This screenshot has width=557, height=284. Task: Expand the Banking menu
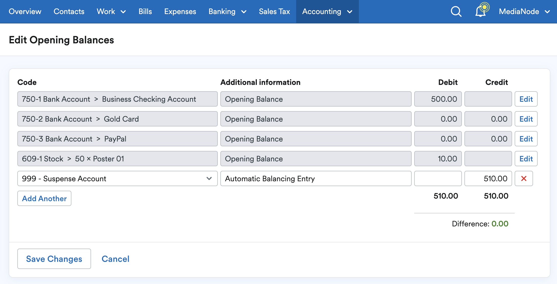tap(227, 11)
